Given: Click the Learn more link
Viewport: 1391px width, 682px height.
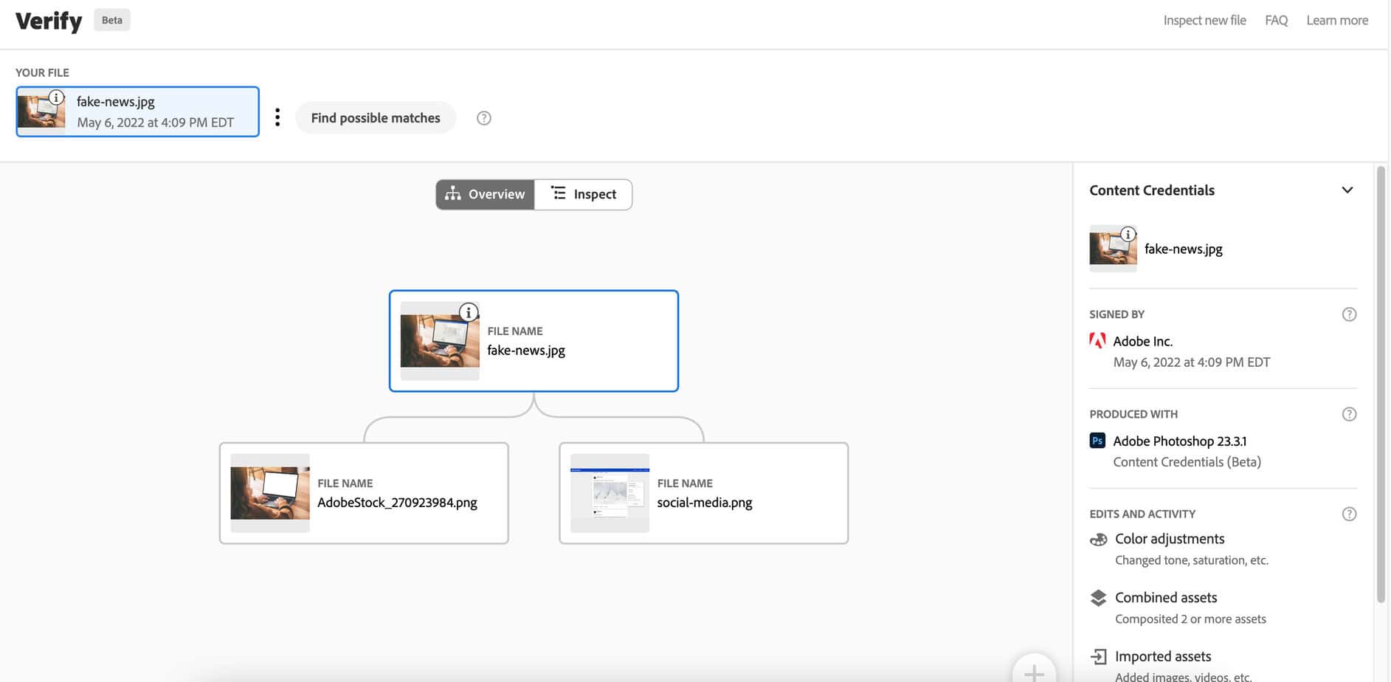Looking at the screenshot, I should click(x=1336, y=21).
